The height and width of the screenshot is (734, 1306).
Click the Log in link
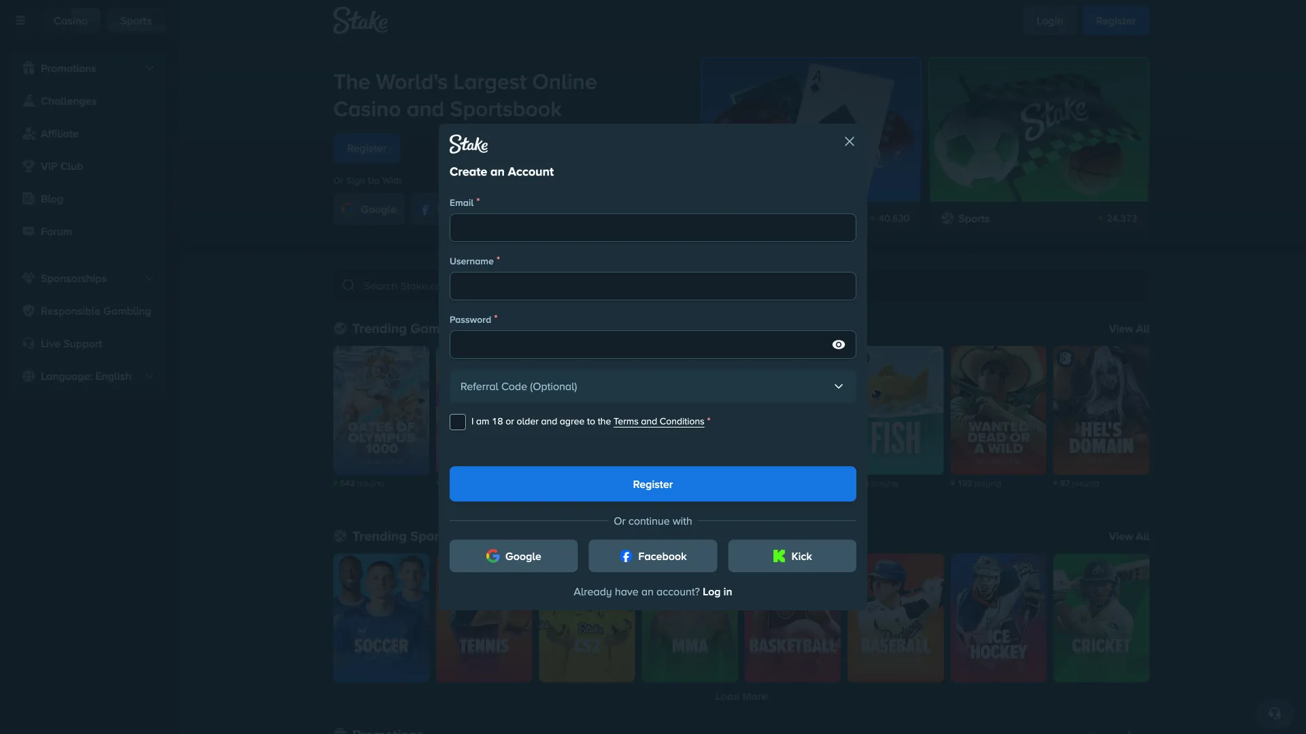pyautogui.click(x=718, y=592)
